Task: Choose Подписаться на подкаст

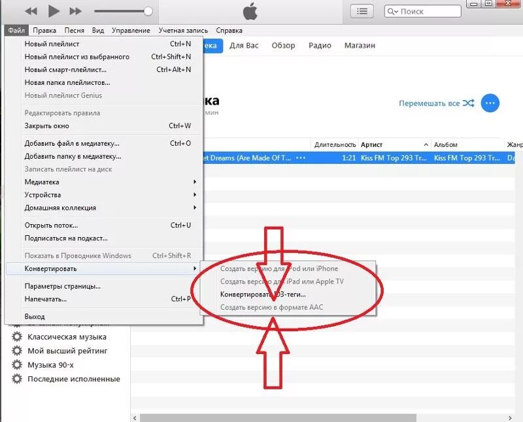Action: pyautogui.click(x=104, y=238)
